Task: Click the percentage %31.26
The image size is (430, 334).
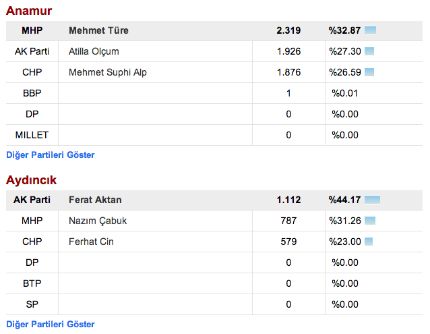Action: click(345, 221)
